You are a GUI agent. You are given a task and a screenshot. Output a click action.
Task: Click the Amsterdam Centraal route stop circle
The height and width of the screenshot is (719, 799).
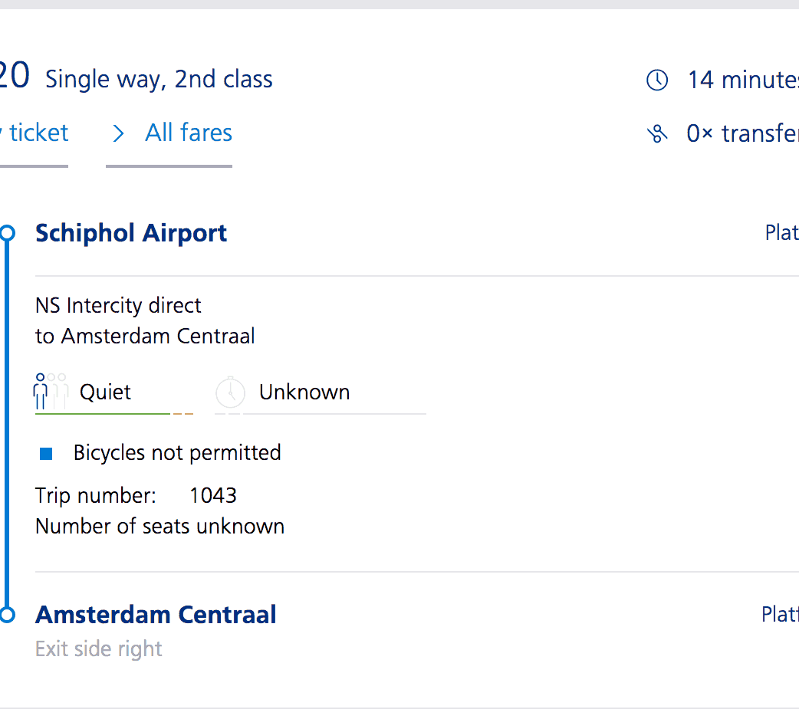(x=8, y=614)
